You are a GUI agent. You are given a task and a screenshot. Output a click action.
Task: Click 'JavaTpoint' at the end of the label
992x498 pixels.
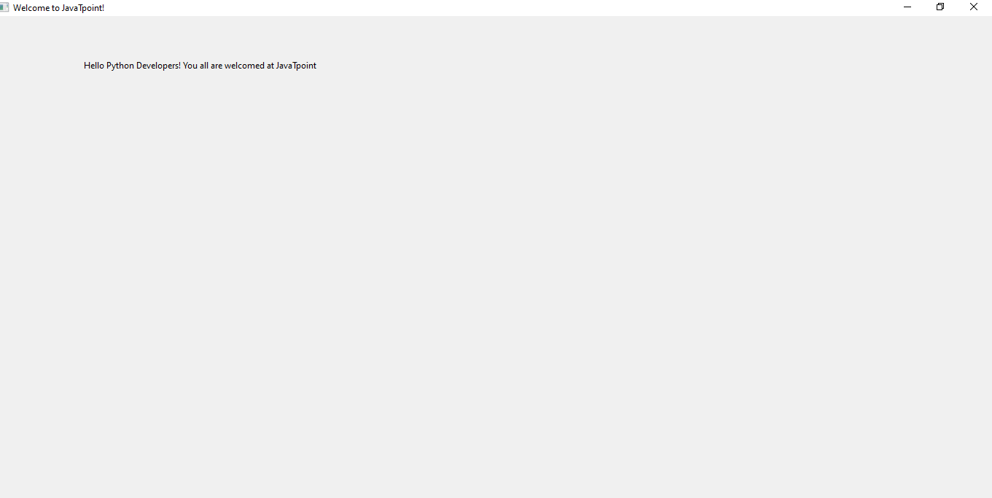[x=296, y=66]
